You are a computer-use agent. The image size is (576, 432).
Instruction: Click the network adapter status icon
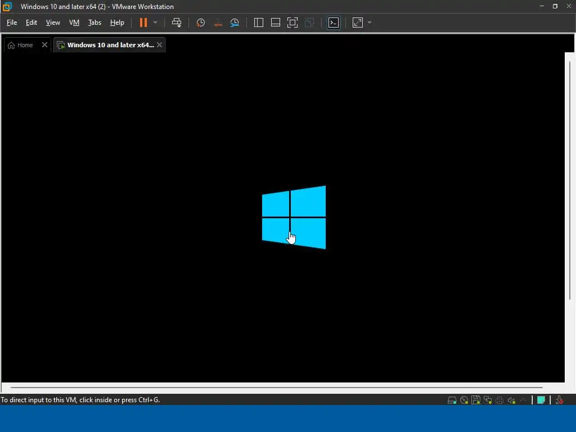tap(488, 400)
